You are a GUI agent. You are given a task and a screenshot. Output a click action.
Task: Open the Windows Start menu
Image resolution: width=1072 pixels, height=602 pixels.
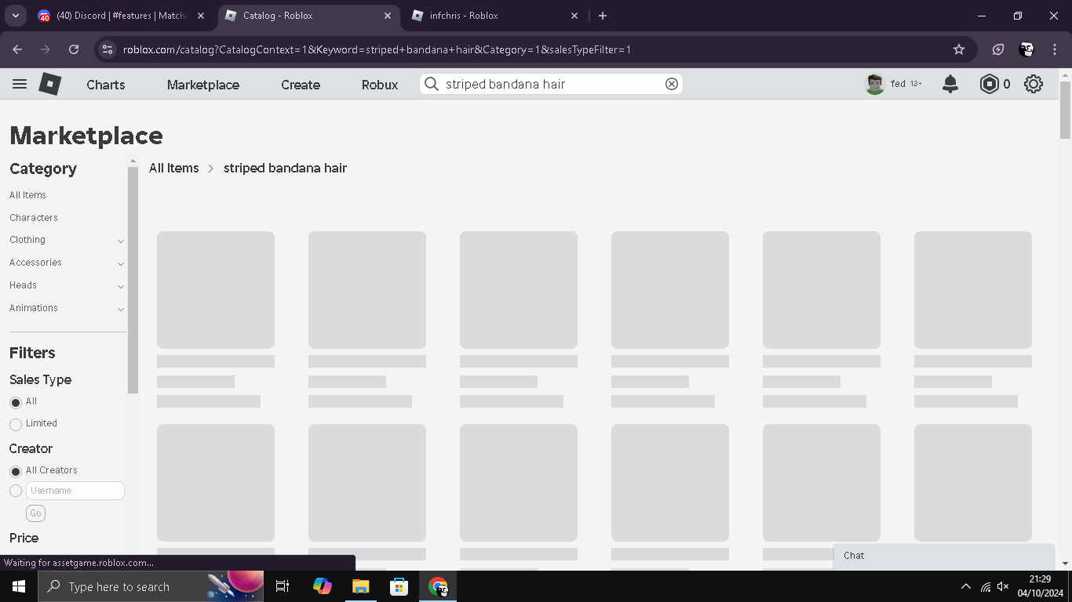(19, 586)
